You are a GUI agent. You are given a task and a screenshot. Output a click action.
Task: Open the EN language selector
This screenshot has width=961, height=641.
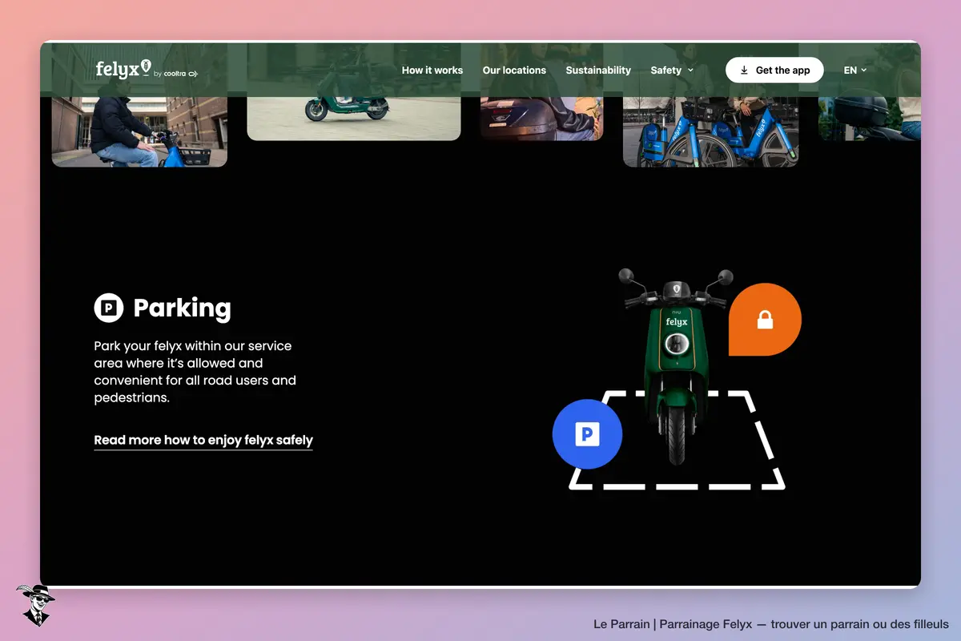coord(855,71)
